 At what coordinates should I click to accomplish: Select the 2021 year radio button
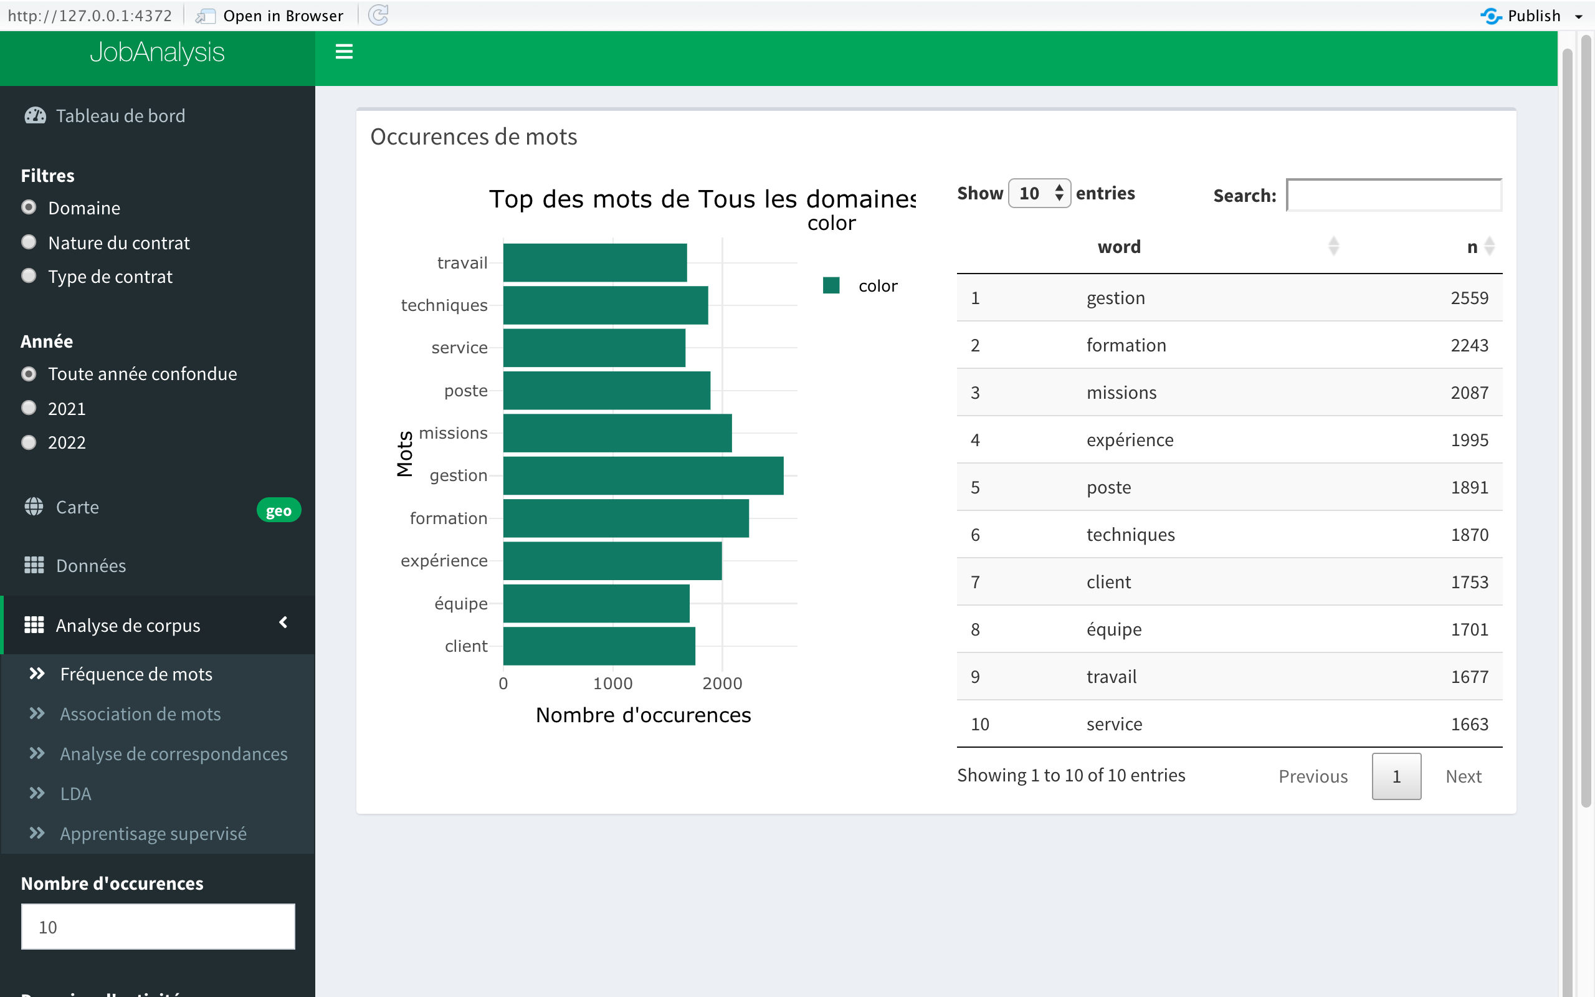(x=29, y=408)
